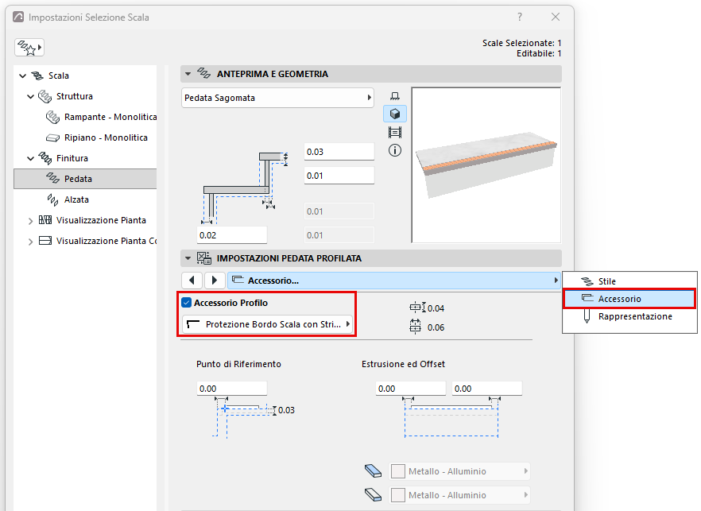Select Alzata in the tree
This screenshot has width=701, height=511.
tap(68, 199)
